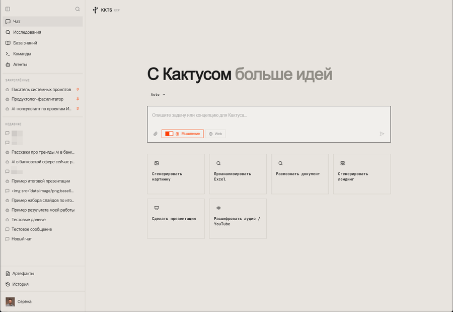Viewport: 453px width, 312px height.
Task: Click the Команды terminal icon
Action: (8, 54)
